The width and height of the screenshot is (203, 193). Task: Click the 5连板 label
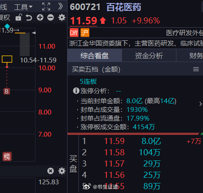tap(88, 82)
